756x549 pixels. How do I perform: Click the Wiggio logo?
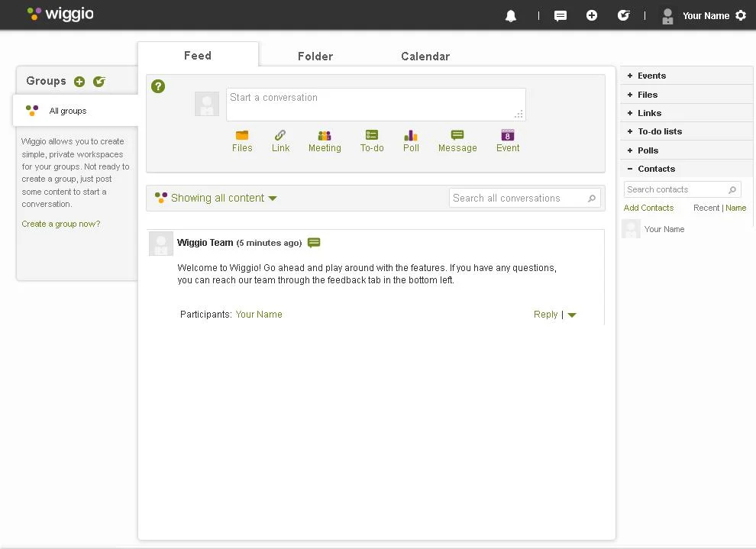click(x=60, y=14)
